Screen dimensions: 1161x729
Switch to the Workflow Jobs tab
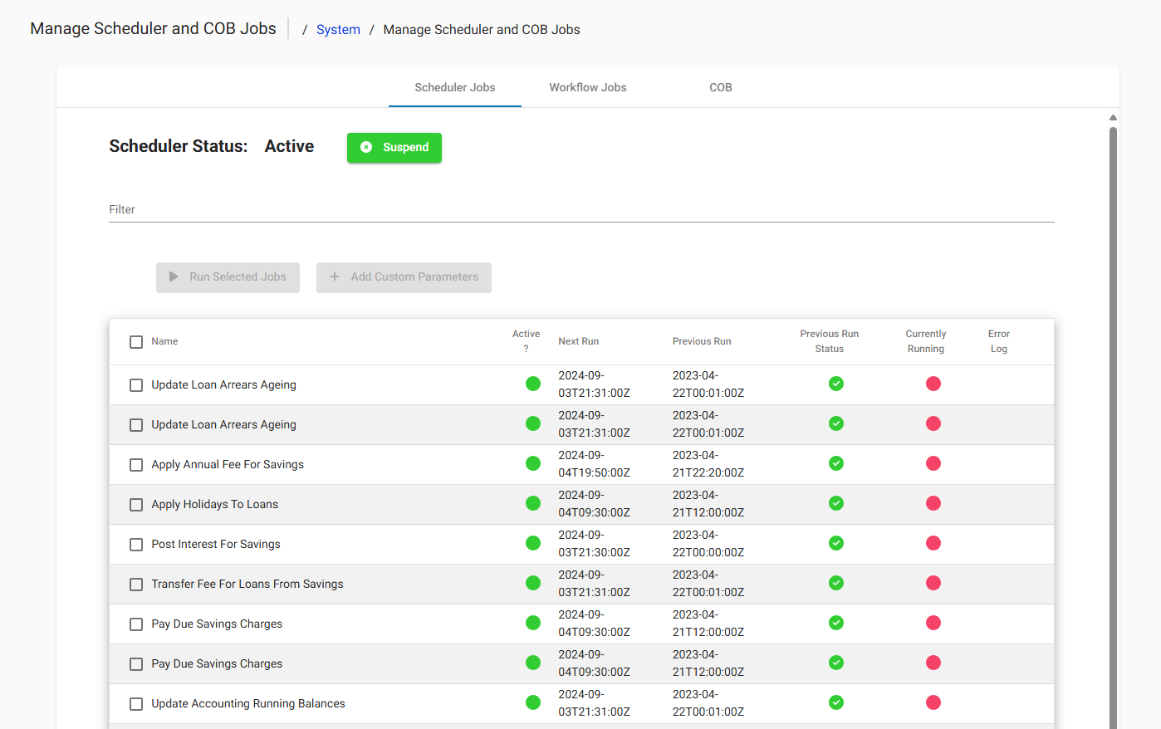coord(587,87)
